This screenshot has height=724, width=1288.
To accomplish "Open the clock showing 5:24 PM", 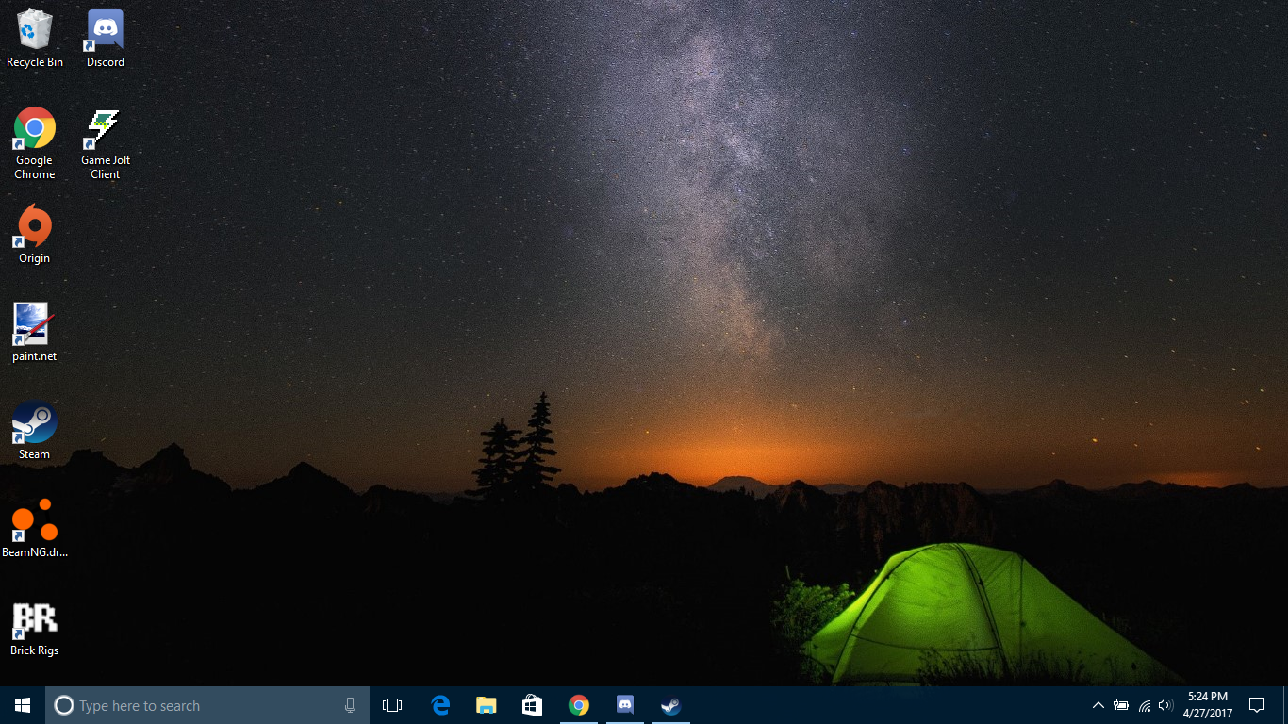I will (x=1208, y=705).
